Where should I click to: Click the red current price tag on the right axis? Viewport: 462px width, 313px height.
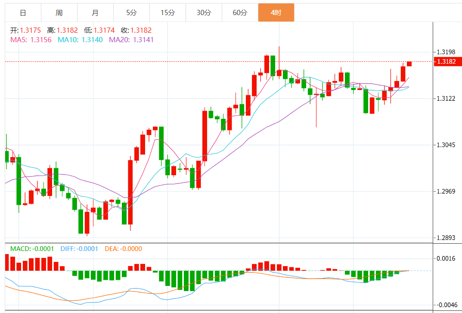(x=448, y=62)
